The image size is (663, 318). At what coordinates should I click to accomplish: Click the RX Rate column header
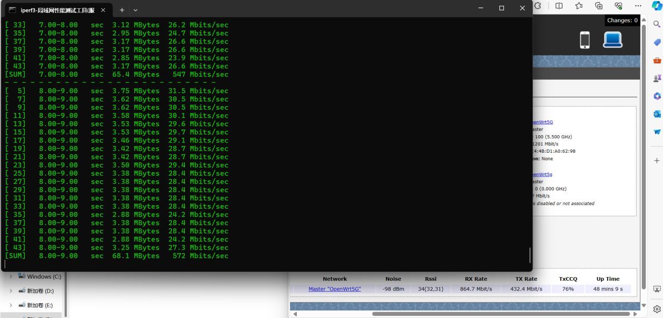tap(476, 279)
